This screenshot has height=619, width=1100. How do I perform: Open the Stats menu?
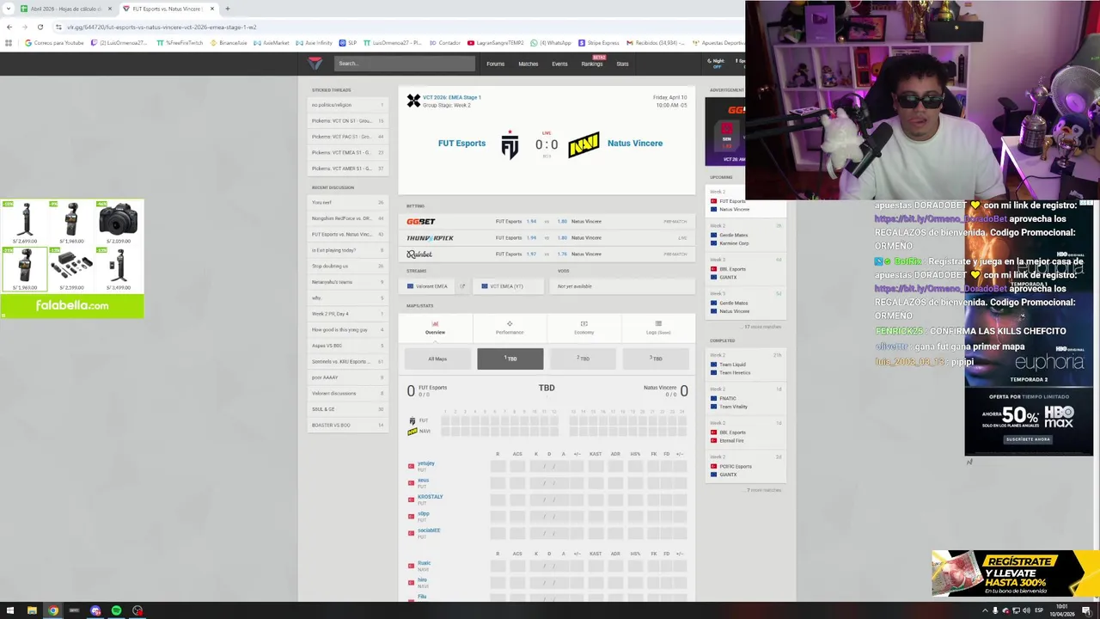point(622,64)
